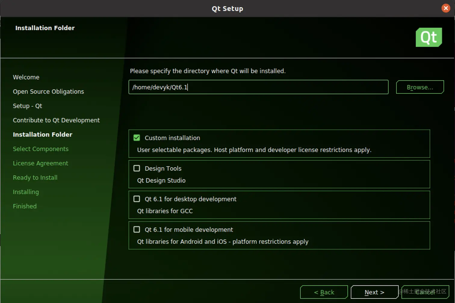Click 'User selectable packages' description text

click(x=254, y=150)
